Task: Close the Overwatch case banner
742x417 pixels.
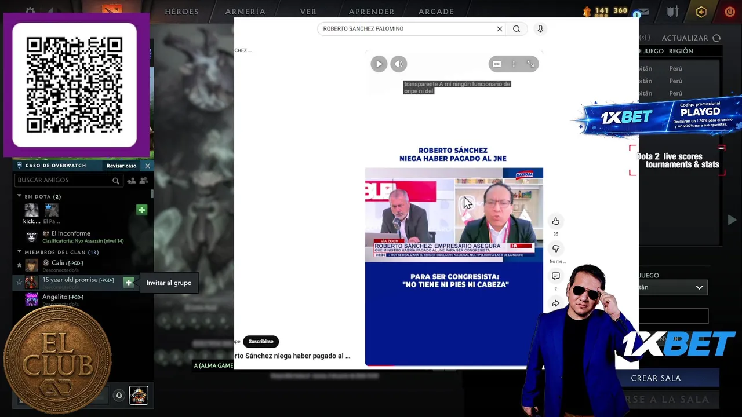Action: click(147, 166)
